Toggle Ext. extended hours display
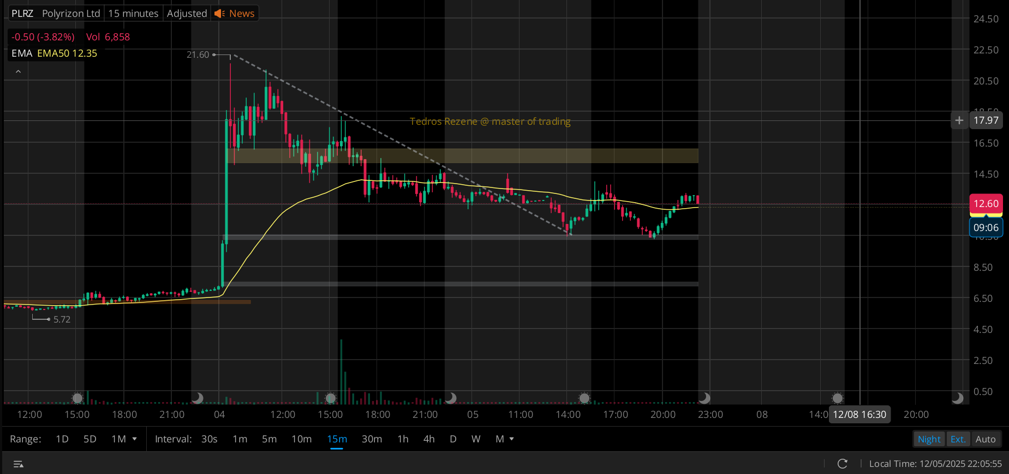The image size is (1009, 474). coord(958,439)
